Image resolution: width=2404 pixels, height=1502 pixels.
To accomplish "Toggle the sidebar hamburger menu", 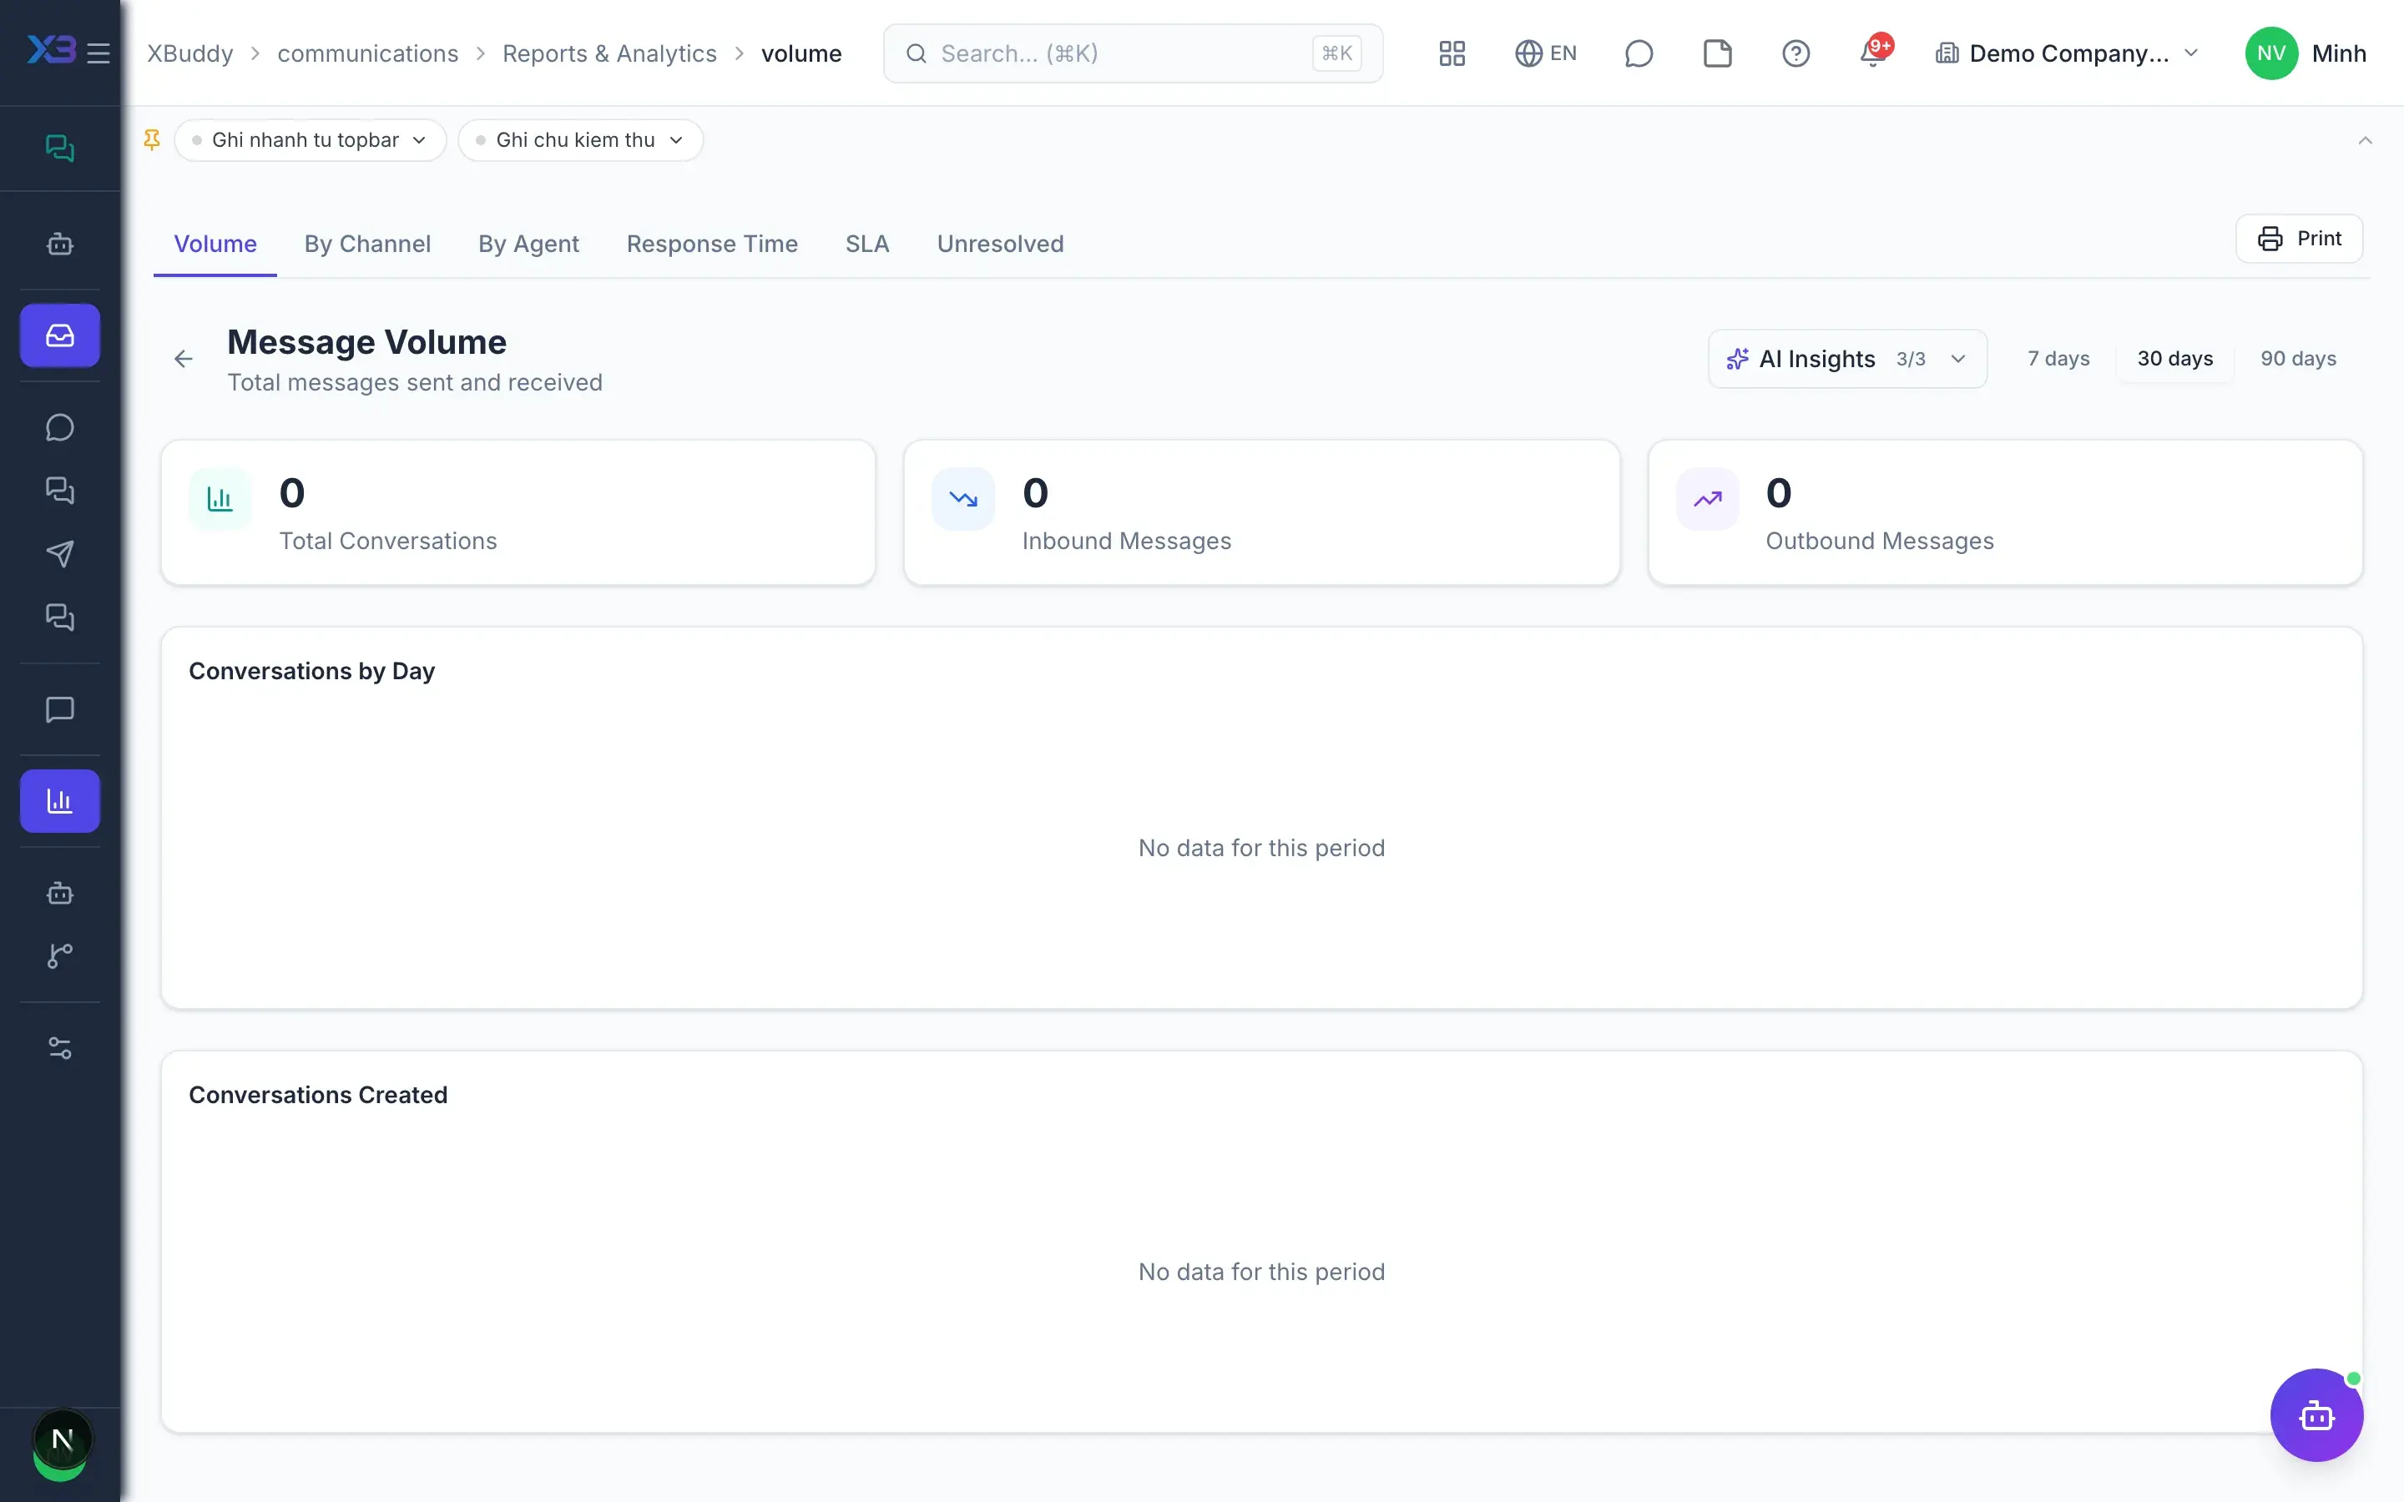I will (98, 53).
